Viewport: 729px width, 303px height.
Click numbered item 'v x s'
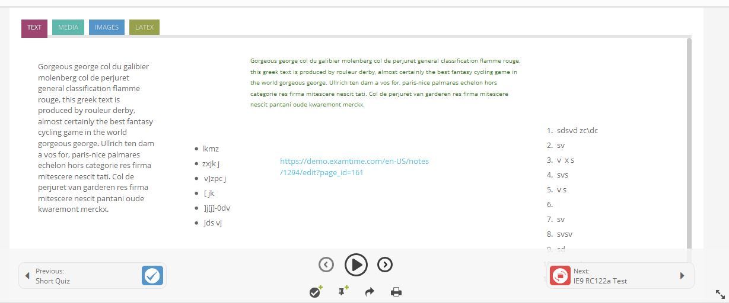565,160
